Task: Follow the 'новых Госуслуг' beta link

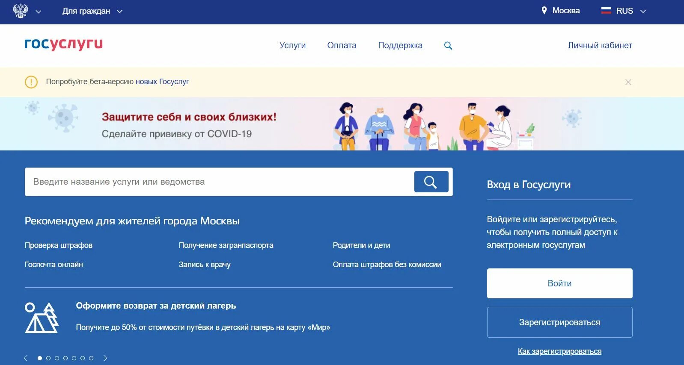Action: click(x=162, y=82)
